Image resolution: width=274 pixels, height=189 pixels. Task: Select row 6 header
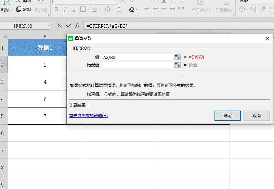pyautogui.click(x=3, y=133)
